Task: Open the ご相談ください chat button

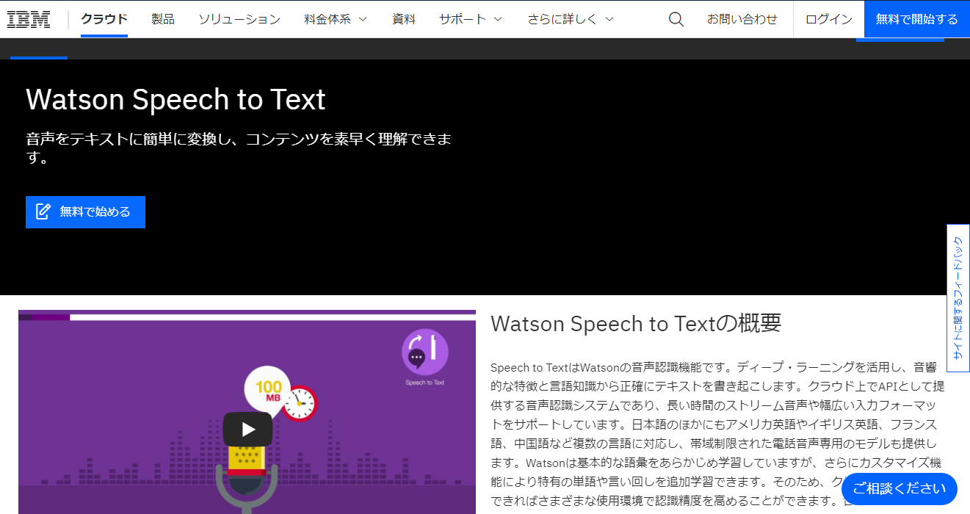Action: click(900, 488)
